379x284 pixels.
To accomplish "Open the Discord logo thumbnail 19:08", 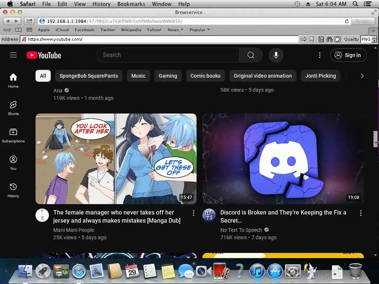I will tap(283, 159).
